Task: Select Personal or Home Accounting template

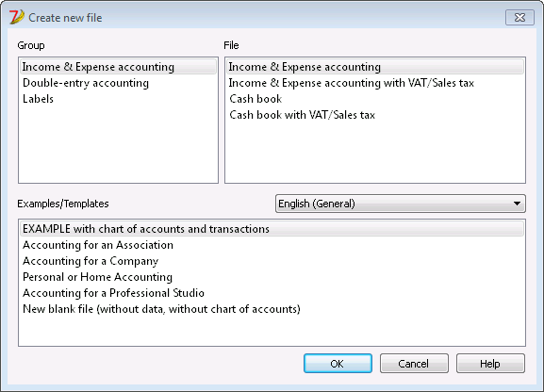Action: [x=97, y=277]
